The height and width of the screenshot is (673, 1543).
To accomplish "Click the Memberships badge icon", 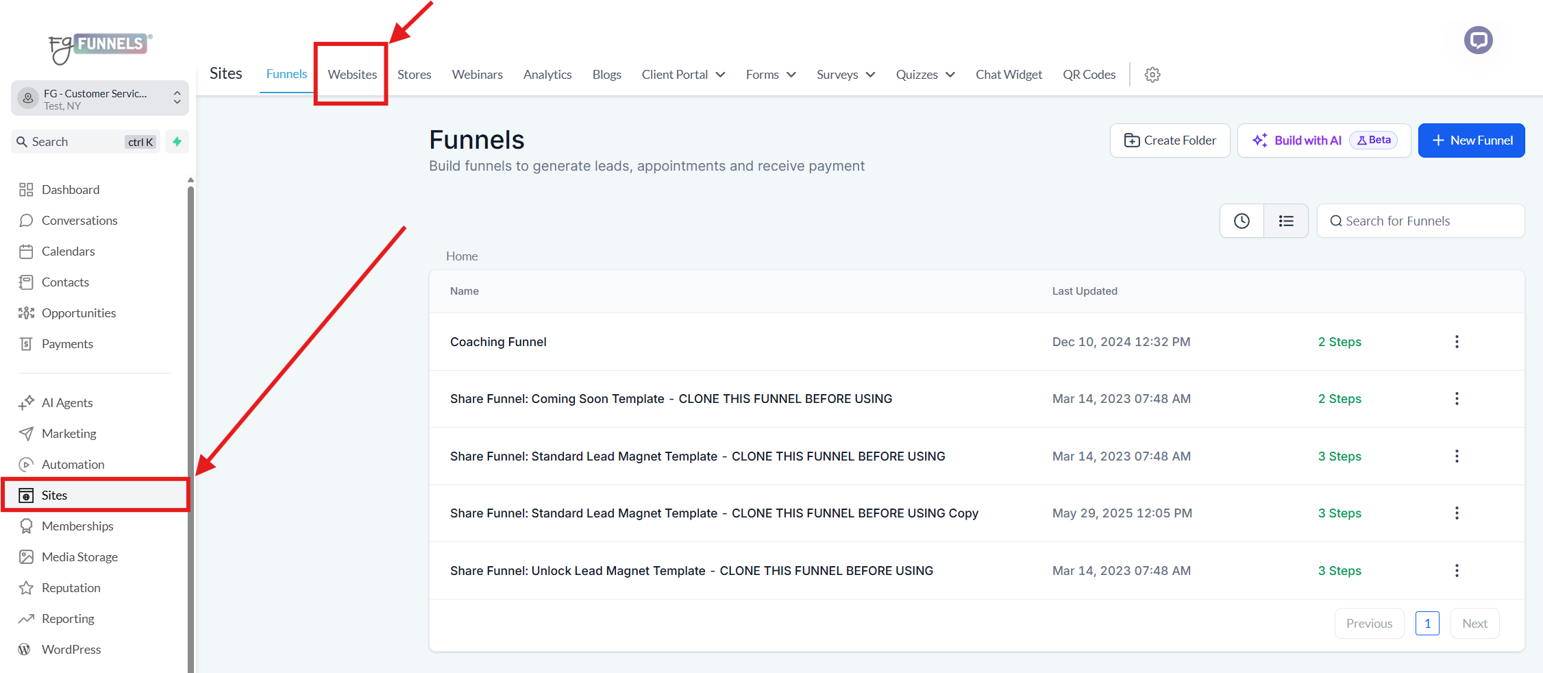I will click(x=26, y=526).
